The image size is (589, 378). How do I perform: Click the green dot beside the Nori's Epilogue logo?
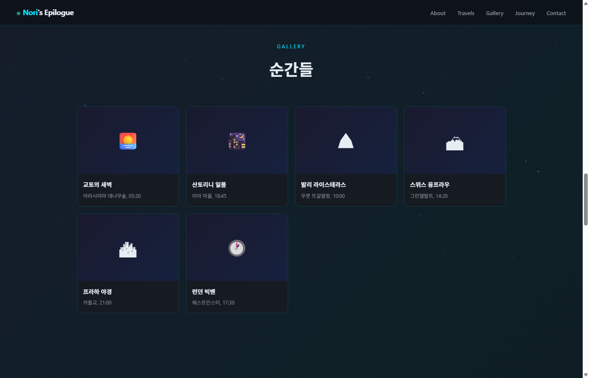coord(19,13)
